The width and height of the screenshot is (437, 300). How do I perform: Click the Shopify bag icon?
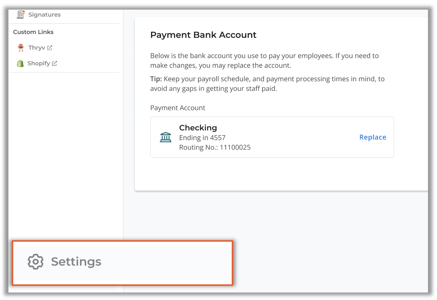click(20, 63)
